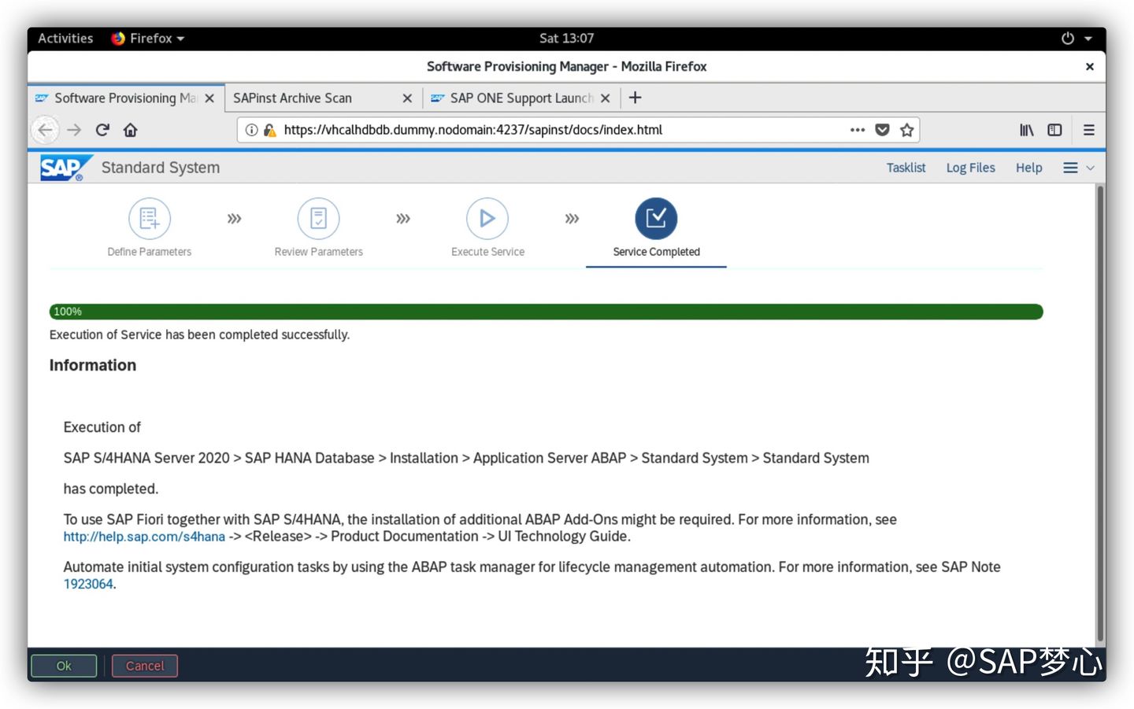Viewport: 1134px width, 709px height.
Task: Close the Firefox window
Action: click(1090, 67)
